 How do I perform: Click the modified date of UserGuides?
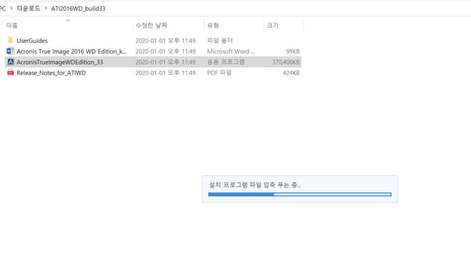pos(165,41)
